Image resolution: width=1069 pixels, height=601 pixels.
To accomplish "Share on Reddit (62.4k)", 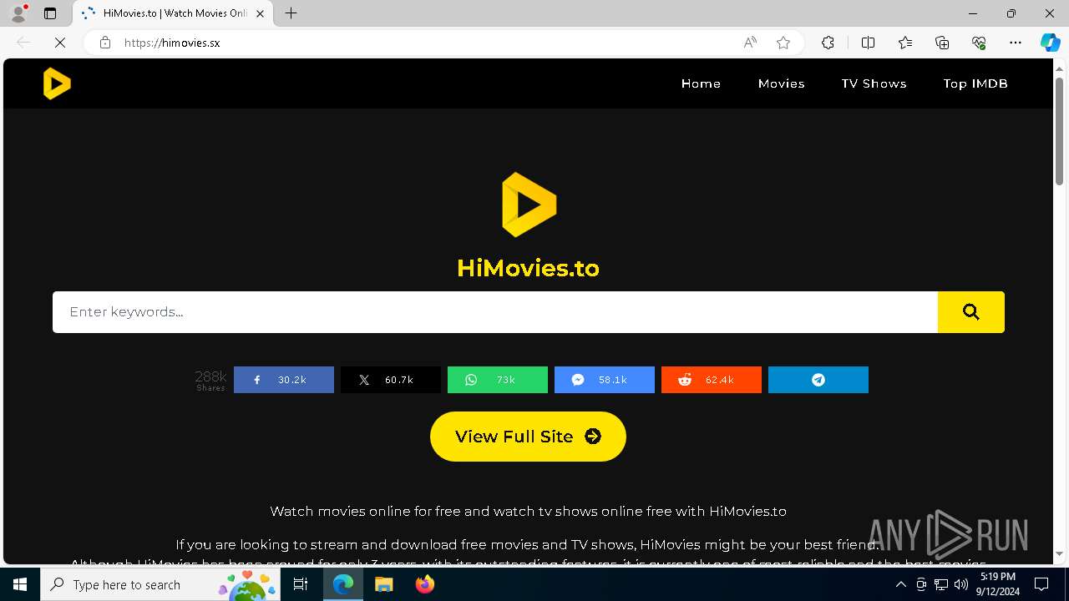I will tap(712, 380).
